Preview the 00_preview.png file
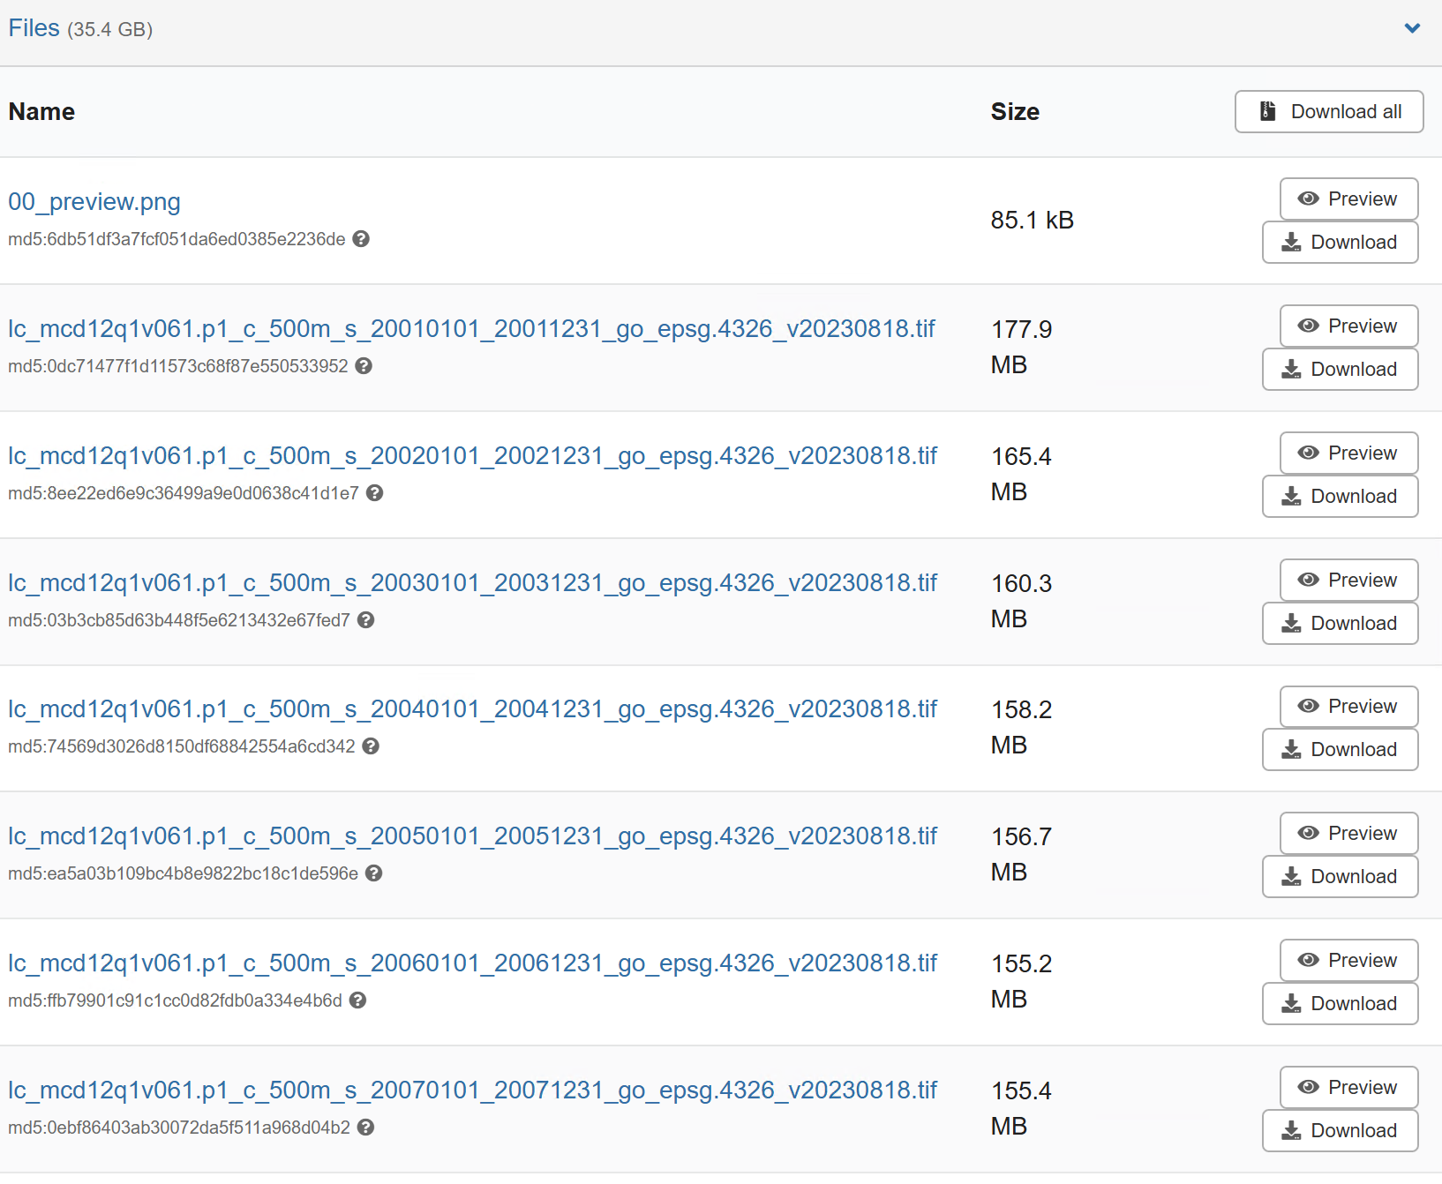The image size is (1442, 1184). click(1348, 199)
